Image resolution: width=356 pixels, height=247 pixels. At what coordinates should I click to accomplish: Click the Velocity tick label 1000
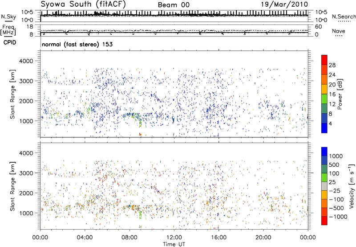pyautogui.click(x=336, y=156)
